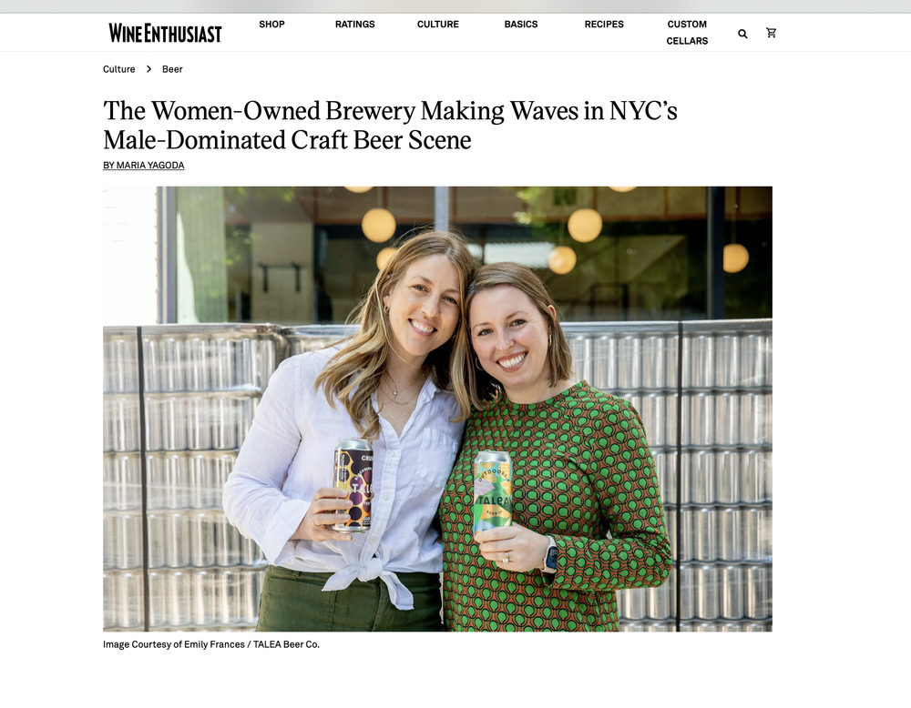
Task: Open the shopping cart icon
Action: click(x=771, y=33)
